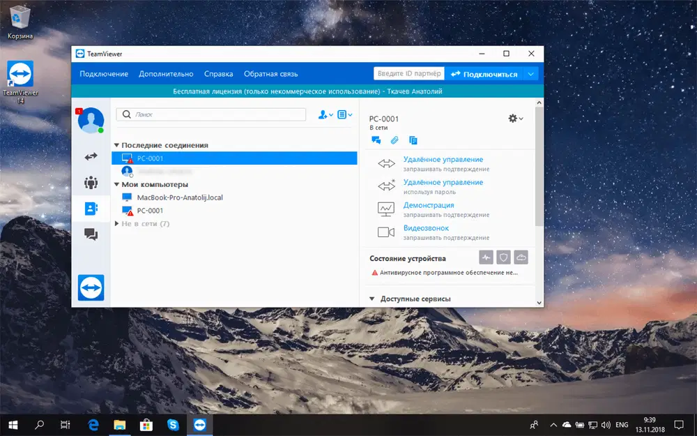Image resolution: width=697 pixels, height=436 pixels.
Task: Start chat with PC-0001
Action: [376, 141]
